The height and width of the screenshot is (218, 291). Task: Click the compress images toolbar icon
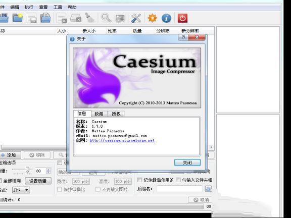click(120, 18)
